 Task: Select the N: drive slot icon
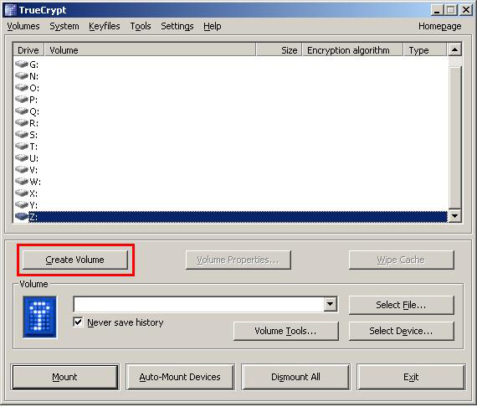22,75
